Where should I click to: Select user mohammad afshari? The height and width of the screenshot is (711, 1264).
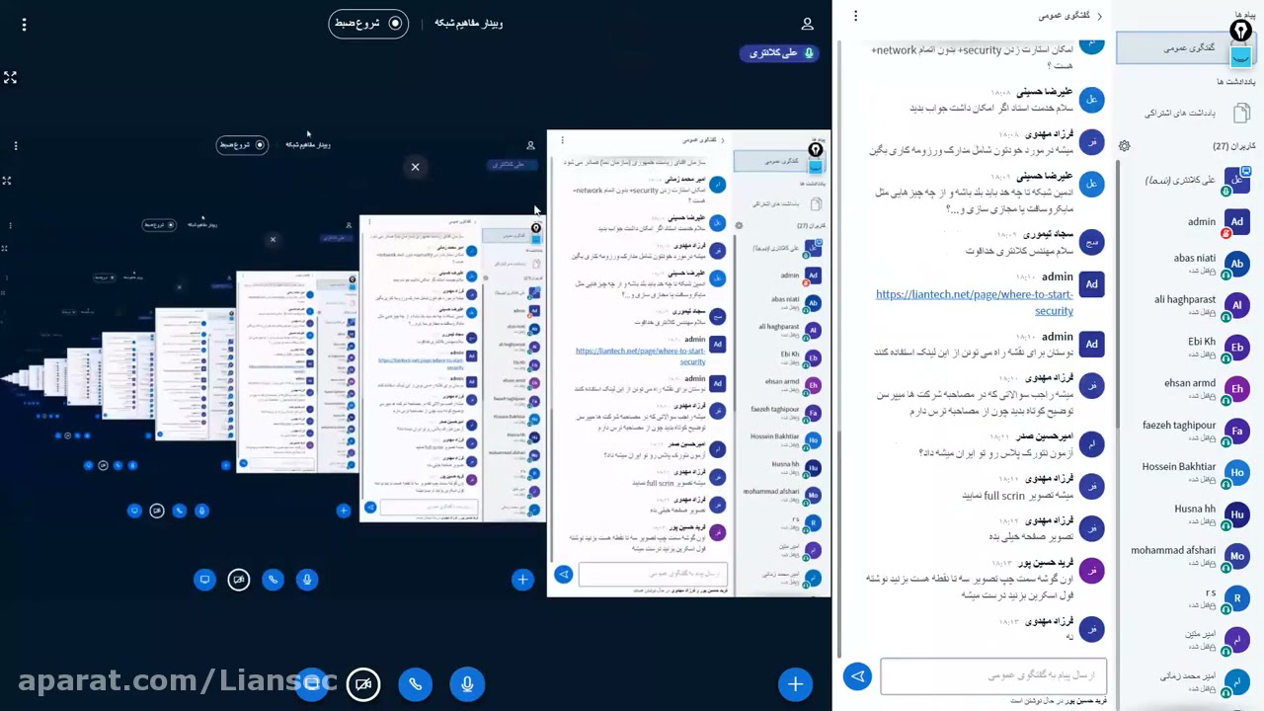coord(1186,556)
